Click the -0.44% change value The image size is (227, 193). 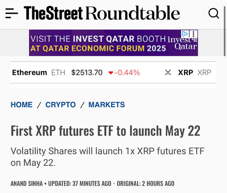pyautogui.click(x=127, y=73)
